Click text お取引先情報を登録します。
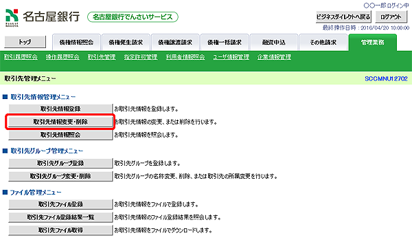The image size is (412, 251). 146,109
